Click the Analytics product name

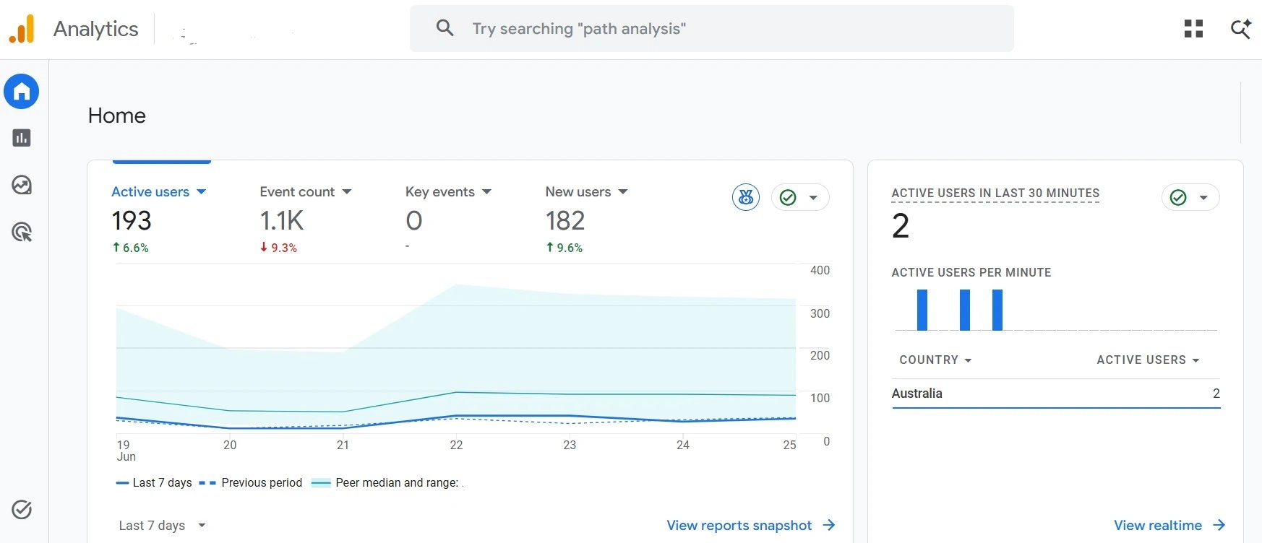pyautogui.click(x=95, y=29)
